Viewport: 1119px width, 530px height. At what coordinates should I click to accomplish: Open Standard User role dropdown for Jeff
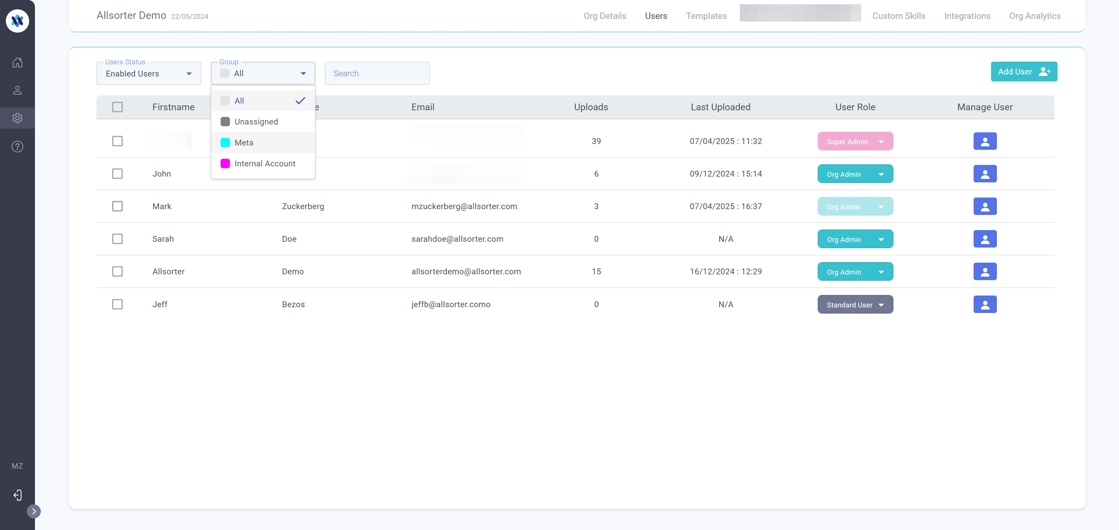tap(855, 305)
